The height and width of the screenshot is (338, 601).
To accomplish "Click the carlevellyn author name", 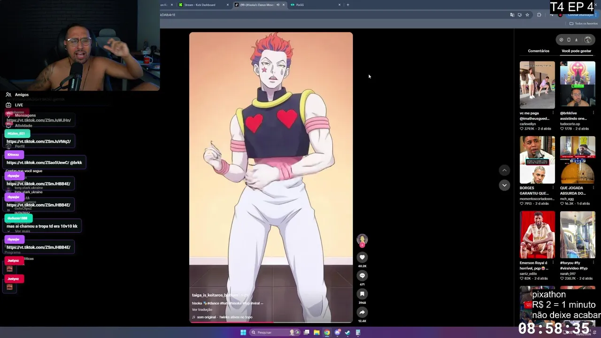I will click(x=528, y=124).
